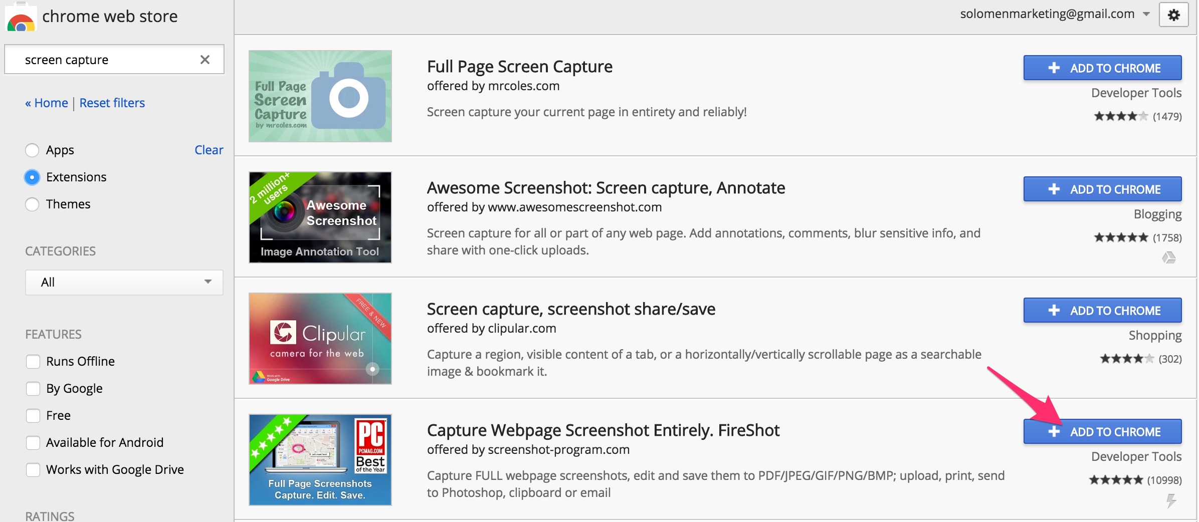The width and height of the screenshot is (1199, 522).
Task: Enable the Runs Offline checkbox
Action: (33, 362)
